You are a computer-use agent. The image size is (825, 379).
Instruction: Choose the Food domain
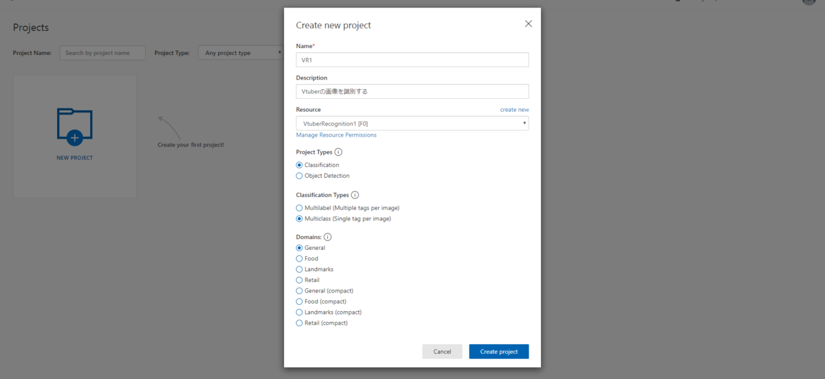299,259
